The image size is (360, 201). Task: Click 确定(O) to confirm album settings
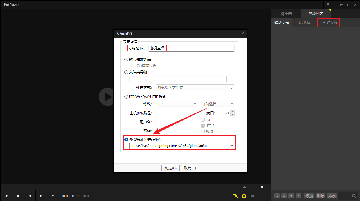point(171,168)
